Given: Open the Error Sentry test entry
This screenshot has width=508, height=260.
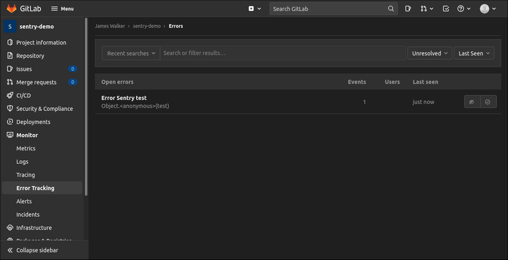Looking at the screenshot, I should [x=124, y=98].
